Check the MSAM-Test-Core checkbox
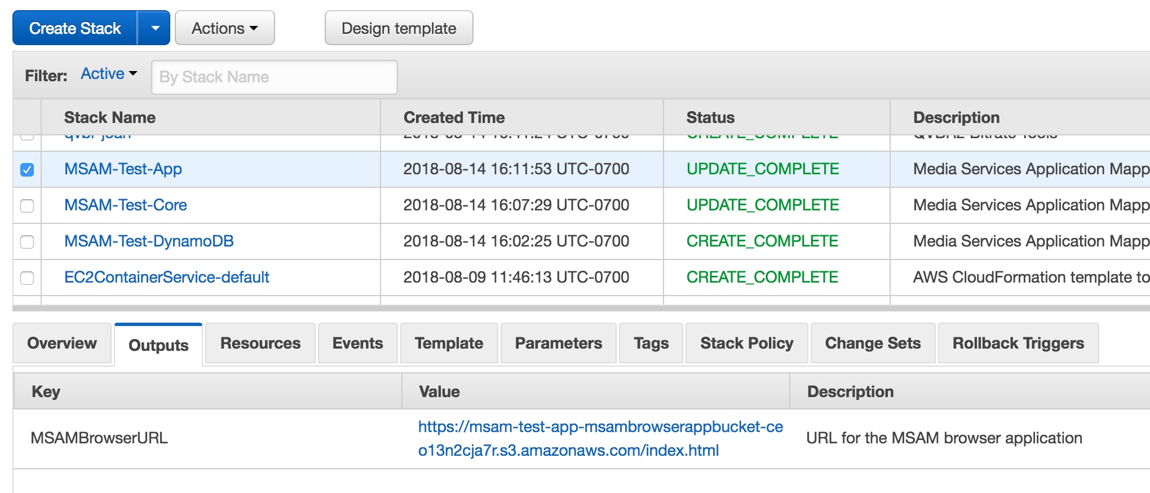The image size is (1150, 493). coord(27,205)
